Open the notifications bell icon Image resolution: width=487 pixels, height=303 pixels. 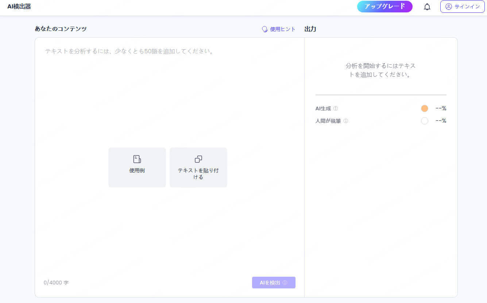click(x=427, y=7)
